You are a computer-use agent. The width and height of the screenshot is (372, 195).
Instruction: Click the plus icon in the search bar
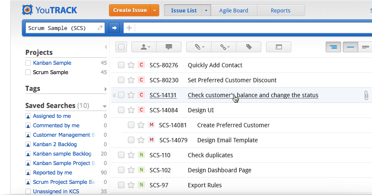[129, 28]
